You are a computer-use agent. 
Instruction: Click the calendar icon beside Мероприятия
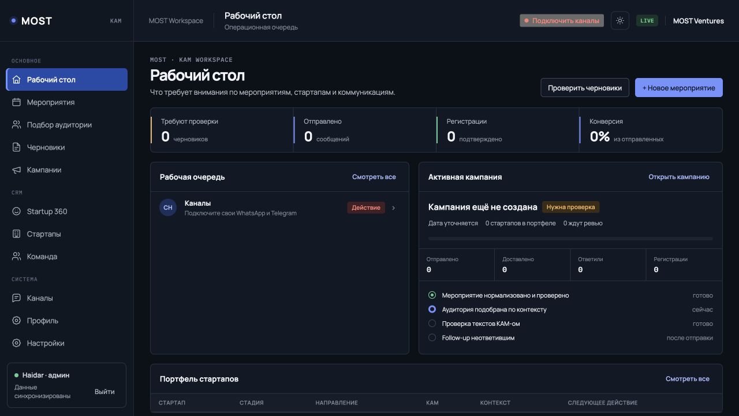tap(16, 102)
